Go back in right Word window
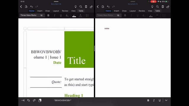The height and width of the screenshot is (106, 189). click(x=98, y=6)
